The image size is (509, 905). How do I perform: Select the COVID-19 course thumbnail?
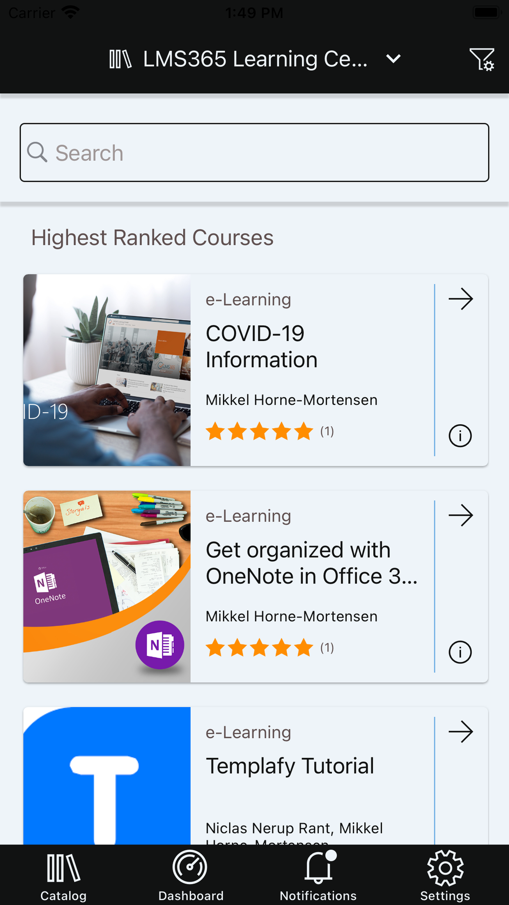(107, 370)
